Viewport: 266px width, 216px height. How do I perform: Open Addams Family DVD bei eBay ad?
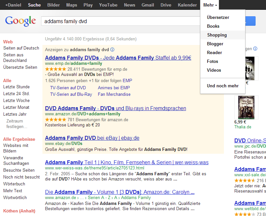pyautogui.click(x=92, y=138)
